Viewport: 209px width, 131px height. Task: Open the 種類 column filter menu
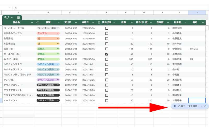(58, 23)
